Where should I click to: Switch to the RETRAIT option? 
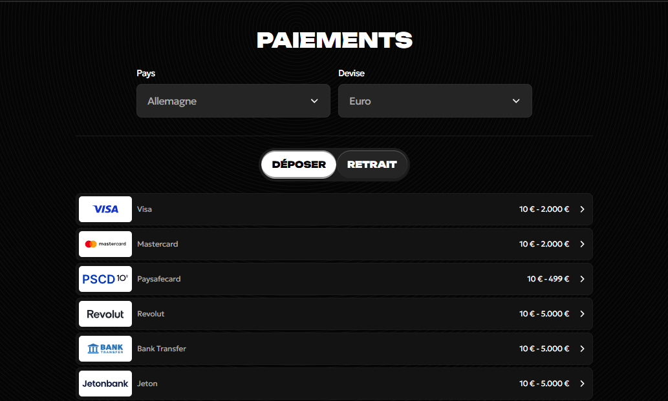372,165
